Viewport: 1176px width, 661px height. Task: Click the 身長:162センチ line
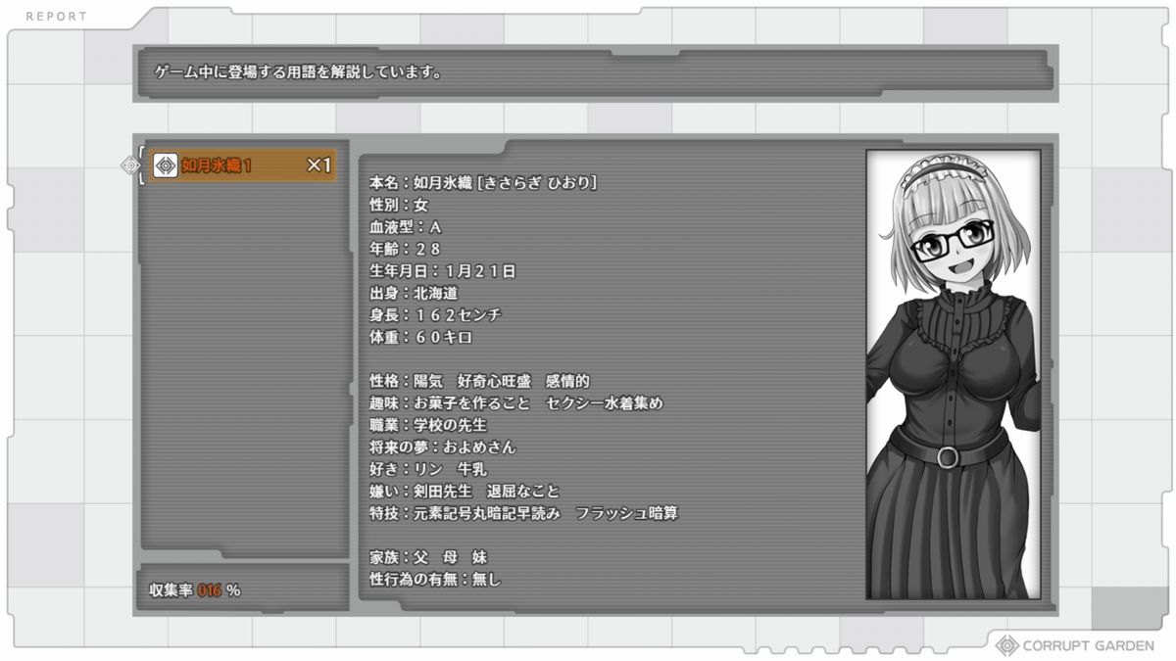(435, 315)
